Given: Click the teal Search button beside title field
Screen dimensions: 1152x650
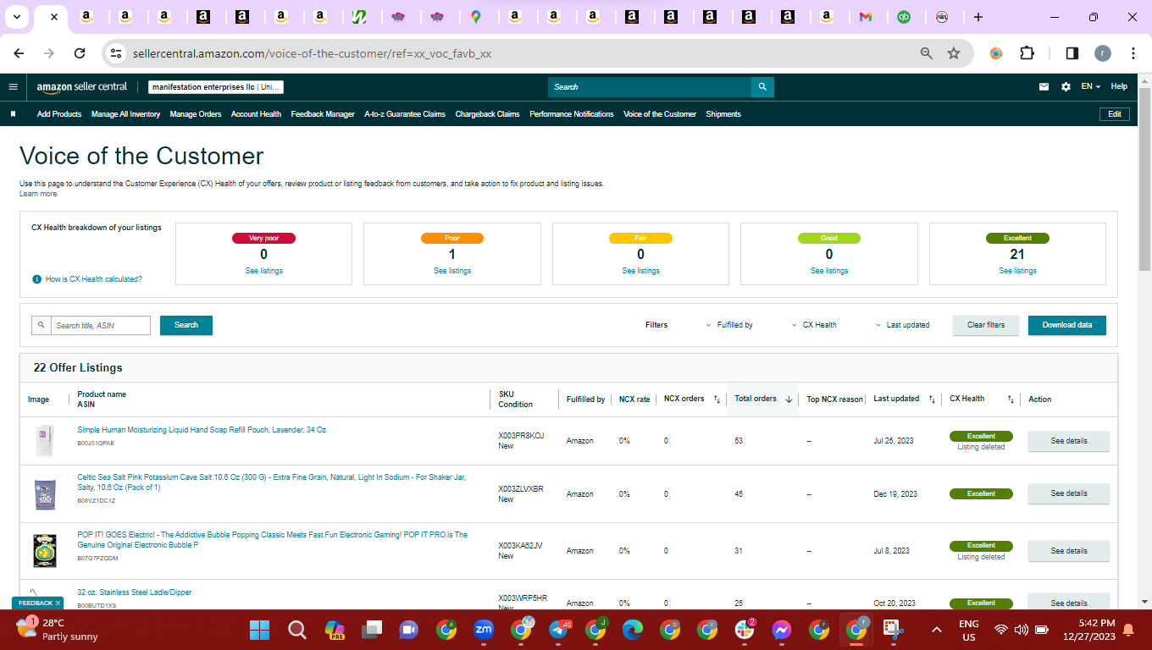Looking at the screenshot, I should pos(186,325).
